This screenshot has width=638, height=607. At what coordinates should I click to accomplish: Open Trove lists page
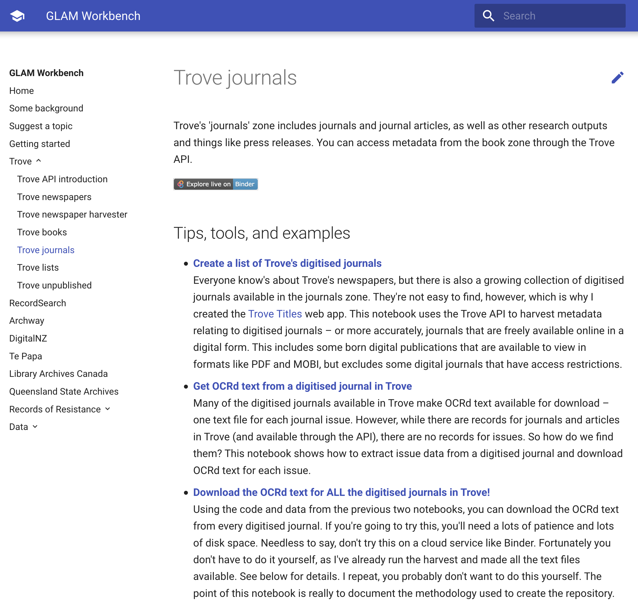click(38, 267)
